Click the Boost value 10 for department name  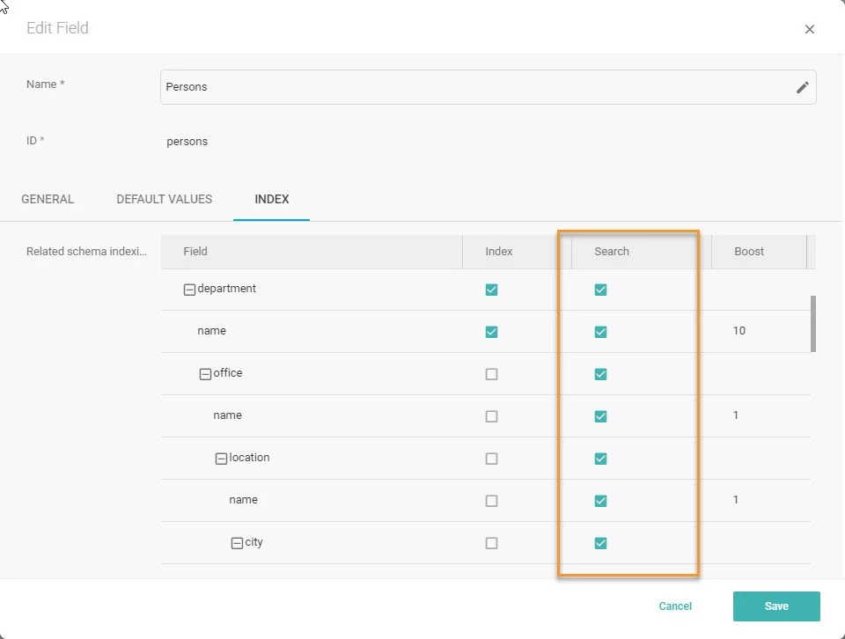pos(738,331)
